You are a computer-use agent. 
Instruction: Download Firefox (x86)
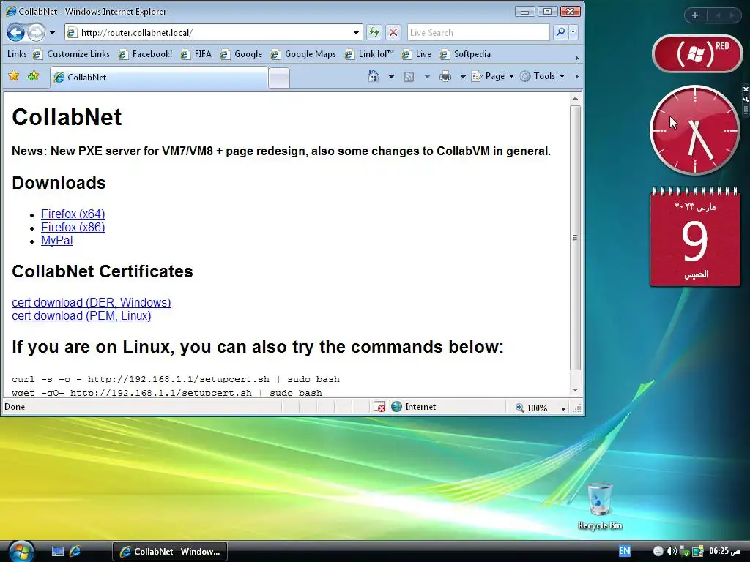tap(73, 227)
